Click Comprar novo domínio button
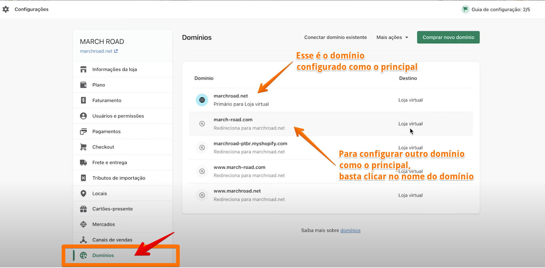Viewport: 545px width, 268px height. [x=448, y=37]
